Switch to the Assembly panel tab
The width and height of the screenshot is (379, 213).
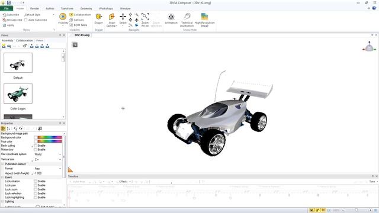point(8,41)
